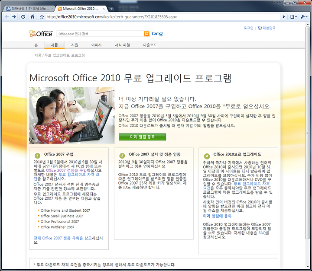Close the 대학생을 위한 특별 tab
Viewport: 312px width, 271px height.
pos(52,9)
